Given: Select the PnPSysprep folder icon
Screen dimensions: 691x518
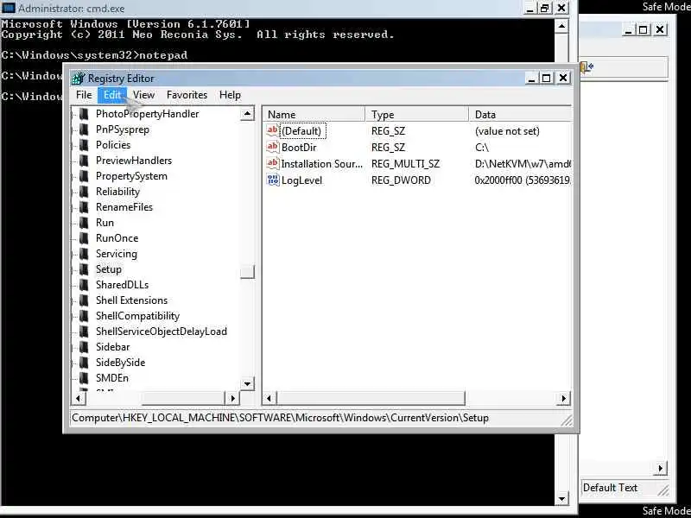Looking at the screenshot, I should 84,129.
